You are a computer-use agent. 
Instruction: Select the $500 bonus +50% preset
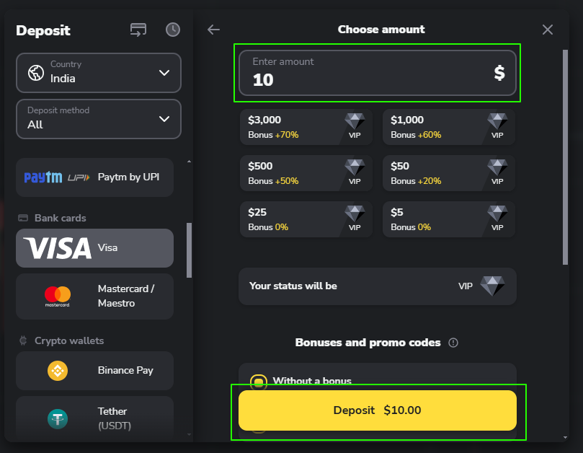point(306,173)
